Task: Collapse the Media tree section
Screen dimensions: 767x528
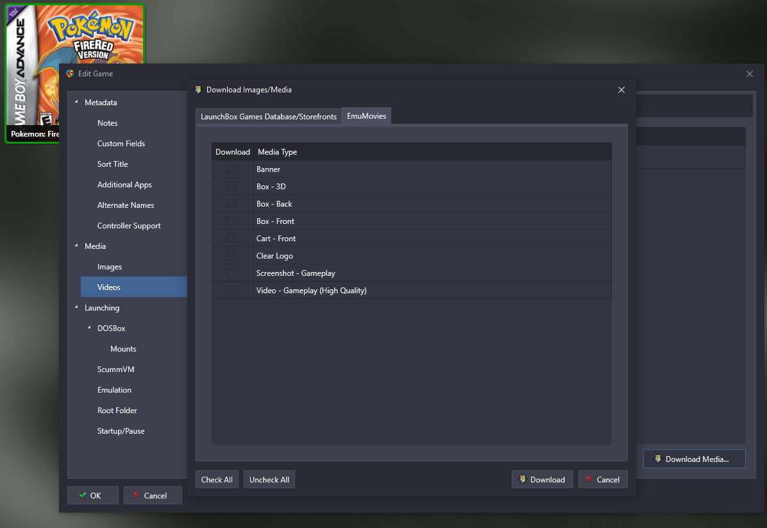Action: (76, 246)
